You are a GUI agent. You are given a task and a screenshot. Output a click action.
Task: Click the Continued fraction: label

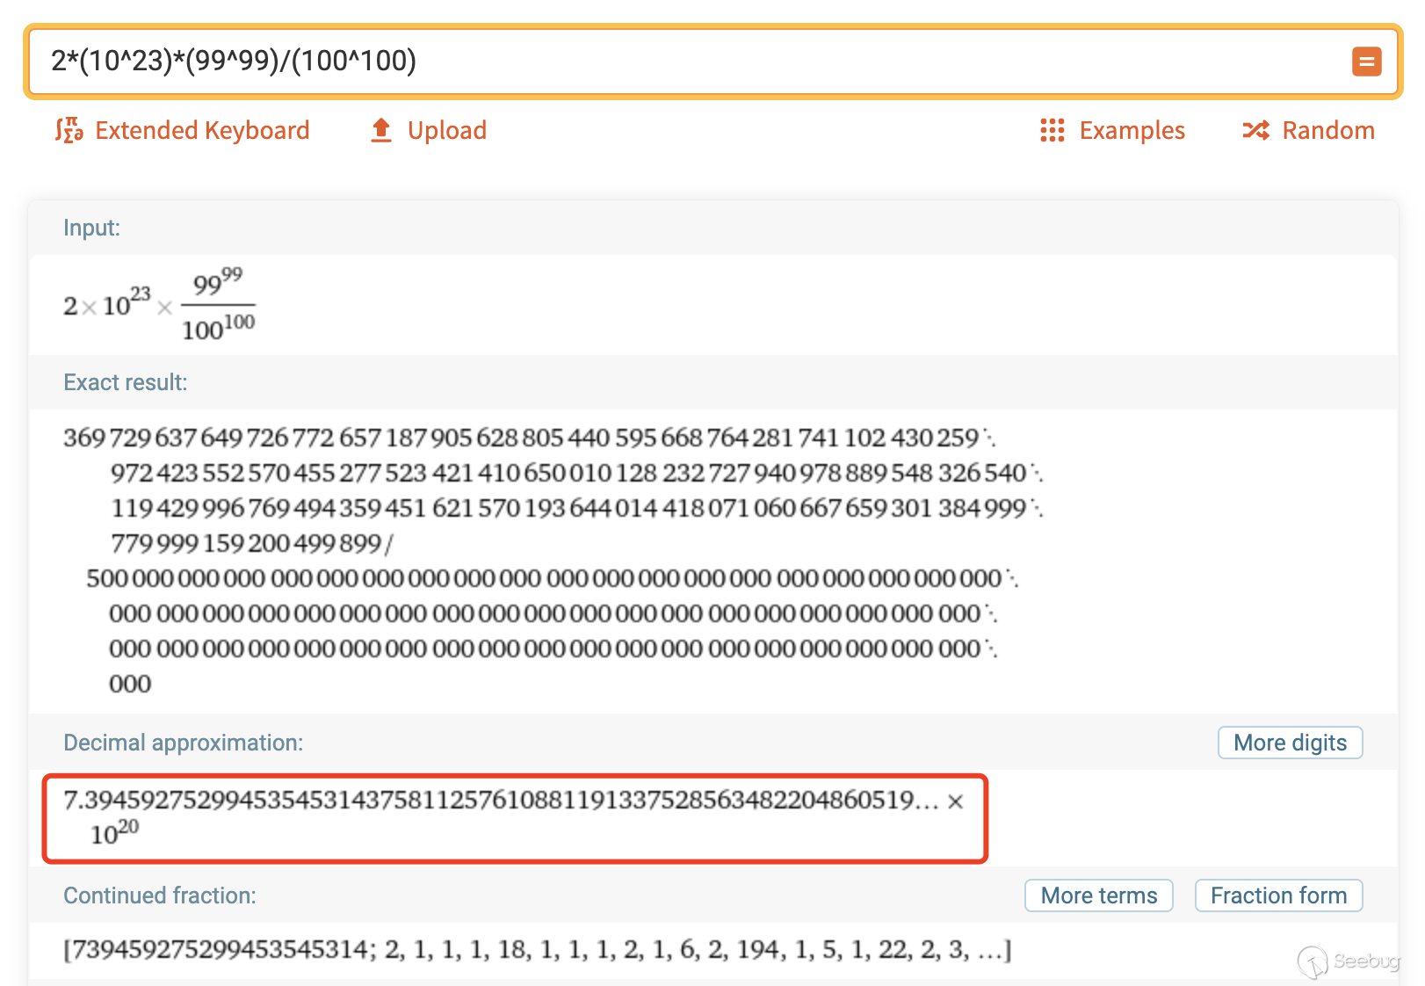(x=160, y=895)
